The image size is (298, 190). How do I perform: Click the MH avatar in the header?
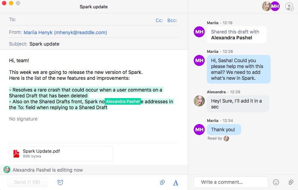(275, 7)
